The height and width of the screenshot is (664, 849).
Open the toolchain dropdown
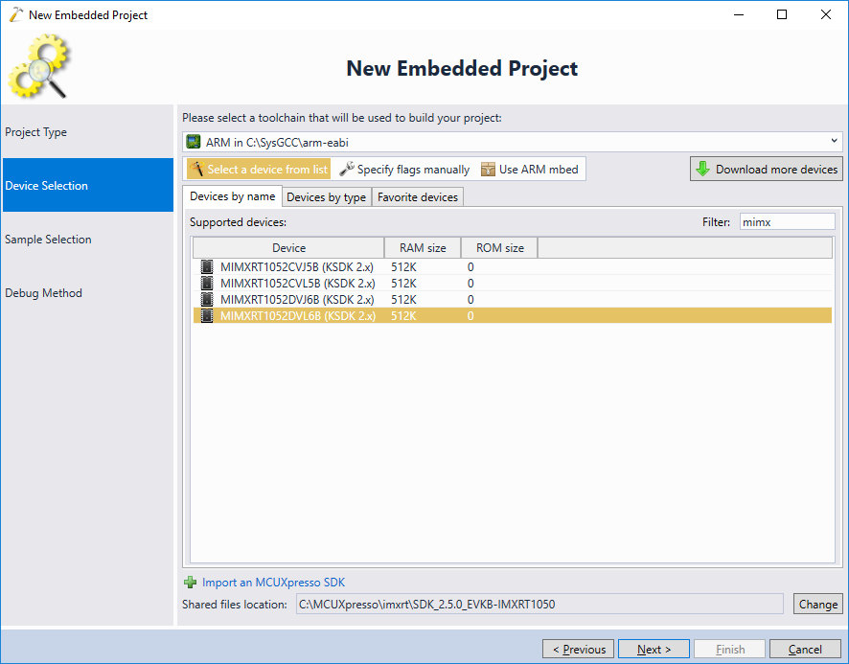click(513, 142)
